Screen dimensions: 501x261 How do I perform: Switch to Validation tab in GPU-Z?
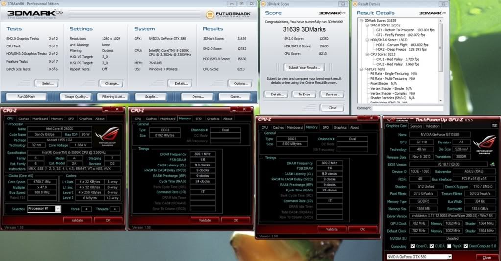click(432, 126)
